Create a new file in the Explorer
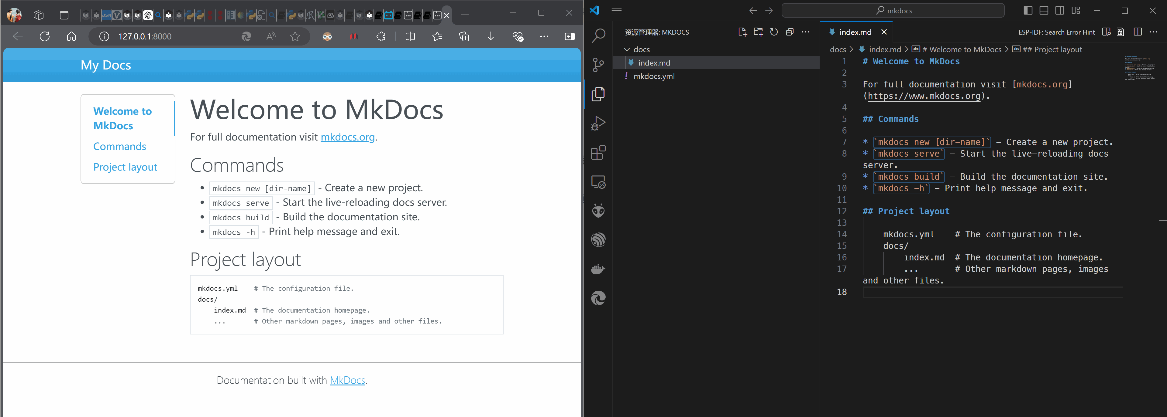Image resolution: width=1167 pixels, height=417 pixels. pyautogui.click(x=742, y=32)
